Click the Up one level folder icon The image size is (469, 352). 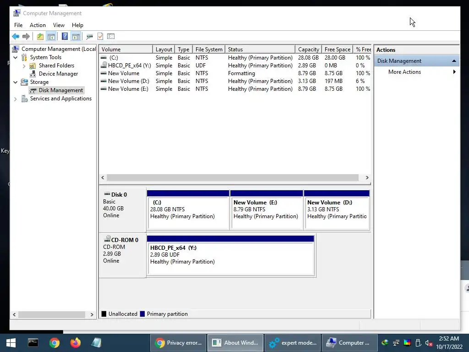40,37
